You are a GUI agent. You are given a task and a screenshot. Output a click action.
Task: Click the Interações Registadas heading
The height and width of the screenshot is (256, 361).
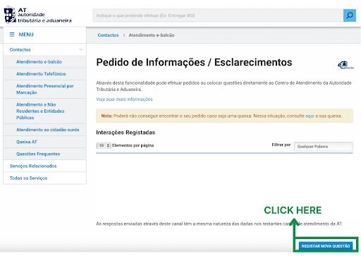click(x=126, y=133)
